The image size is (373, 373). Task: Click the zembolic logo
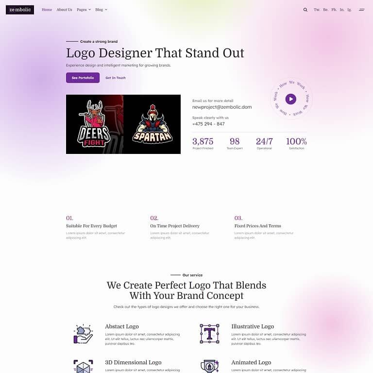click(x=20, y=10)
